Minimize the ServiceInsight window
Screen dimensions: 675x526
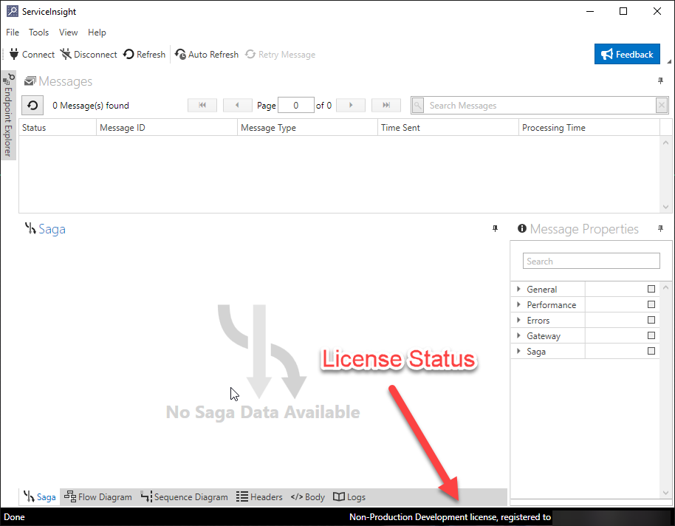tap(590, 11)
